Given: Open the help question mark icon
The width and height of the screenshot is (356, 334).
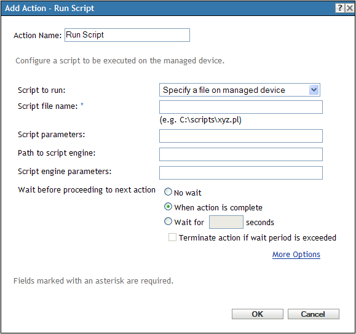Looking at the screenshot, I should click(339, 8).
